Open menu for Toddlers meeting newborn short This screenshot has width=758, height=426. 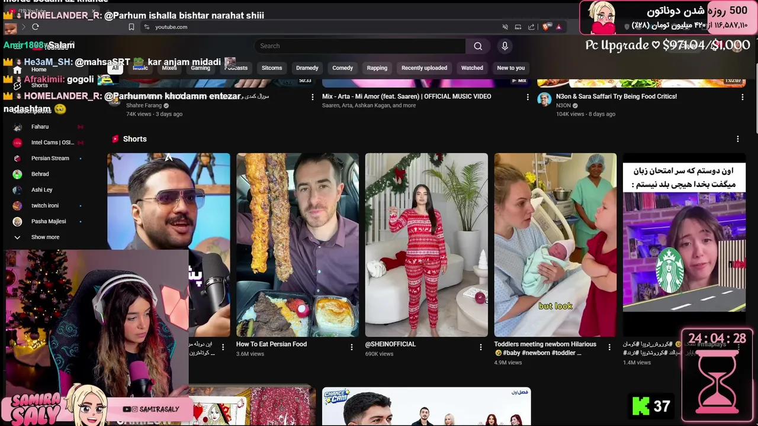tap(609, 347)
